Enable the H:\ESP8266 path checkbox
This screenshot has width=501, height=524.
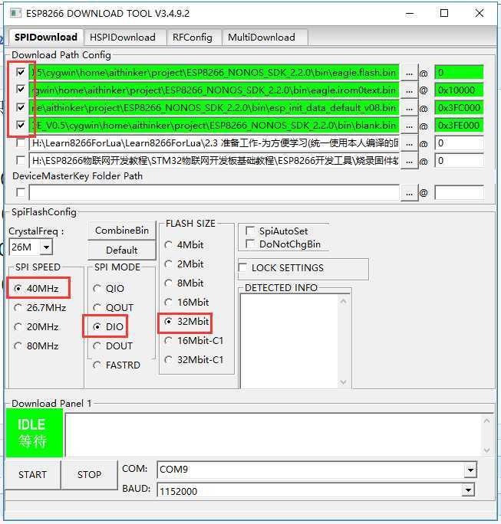[x=21, y=160]
